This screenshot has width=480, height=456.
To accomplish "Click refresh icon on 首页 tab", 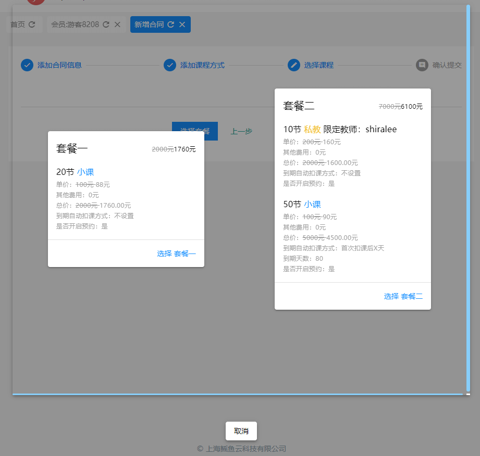I will pyautogui.click(x=32, y=24).
